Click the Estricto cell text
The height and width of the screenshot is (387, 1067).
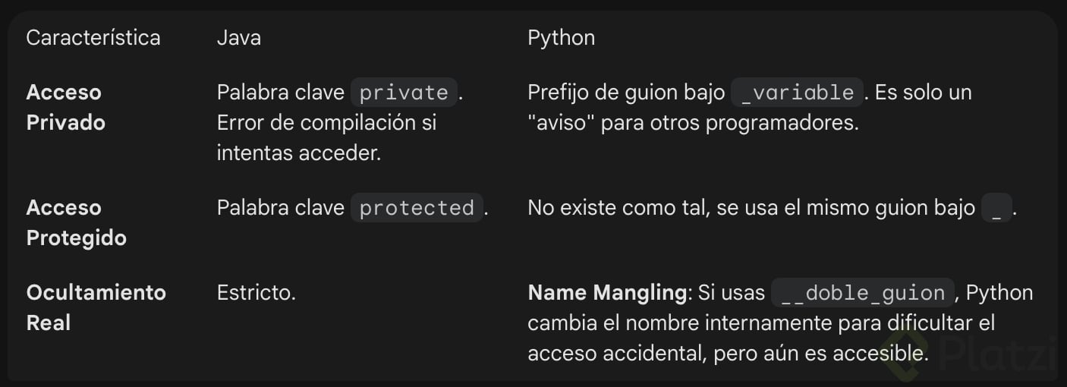[x=256, y=293]
